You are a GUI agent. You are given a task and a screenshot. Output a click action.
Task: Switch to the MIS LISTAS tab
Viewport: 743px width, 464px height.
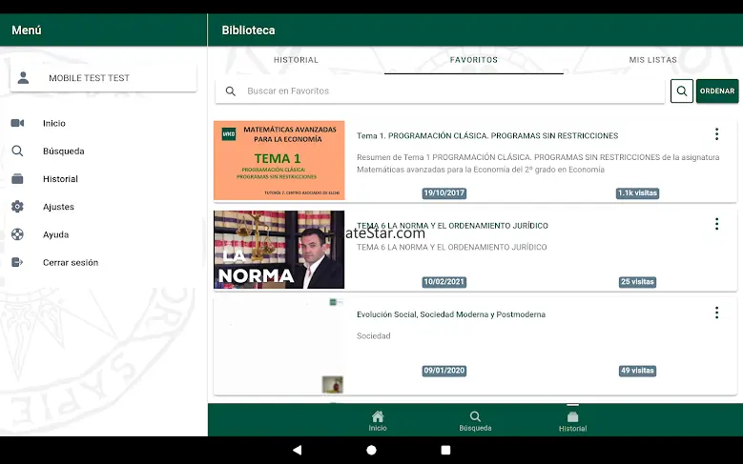[652, 60]
